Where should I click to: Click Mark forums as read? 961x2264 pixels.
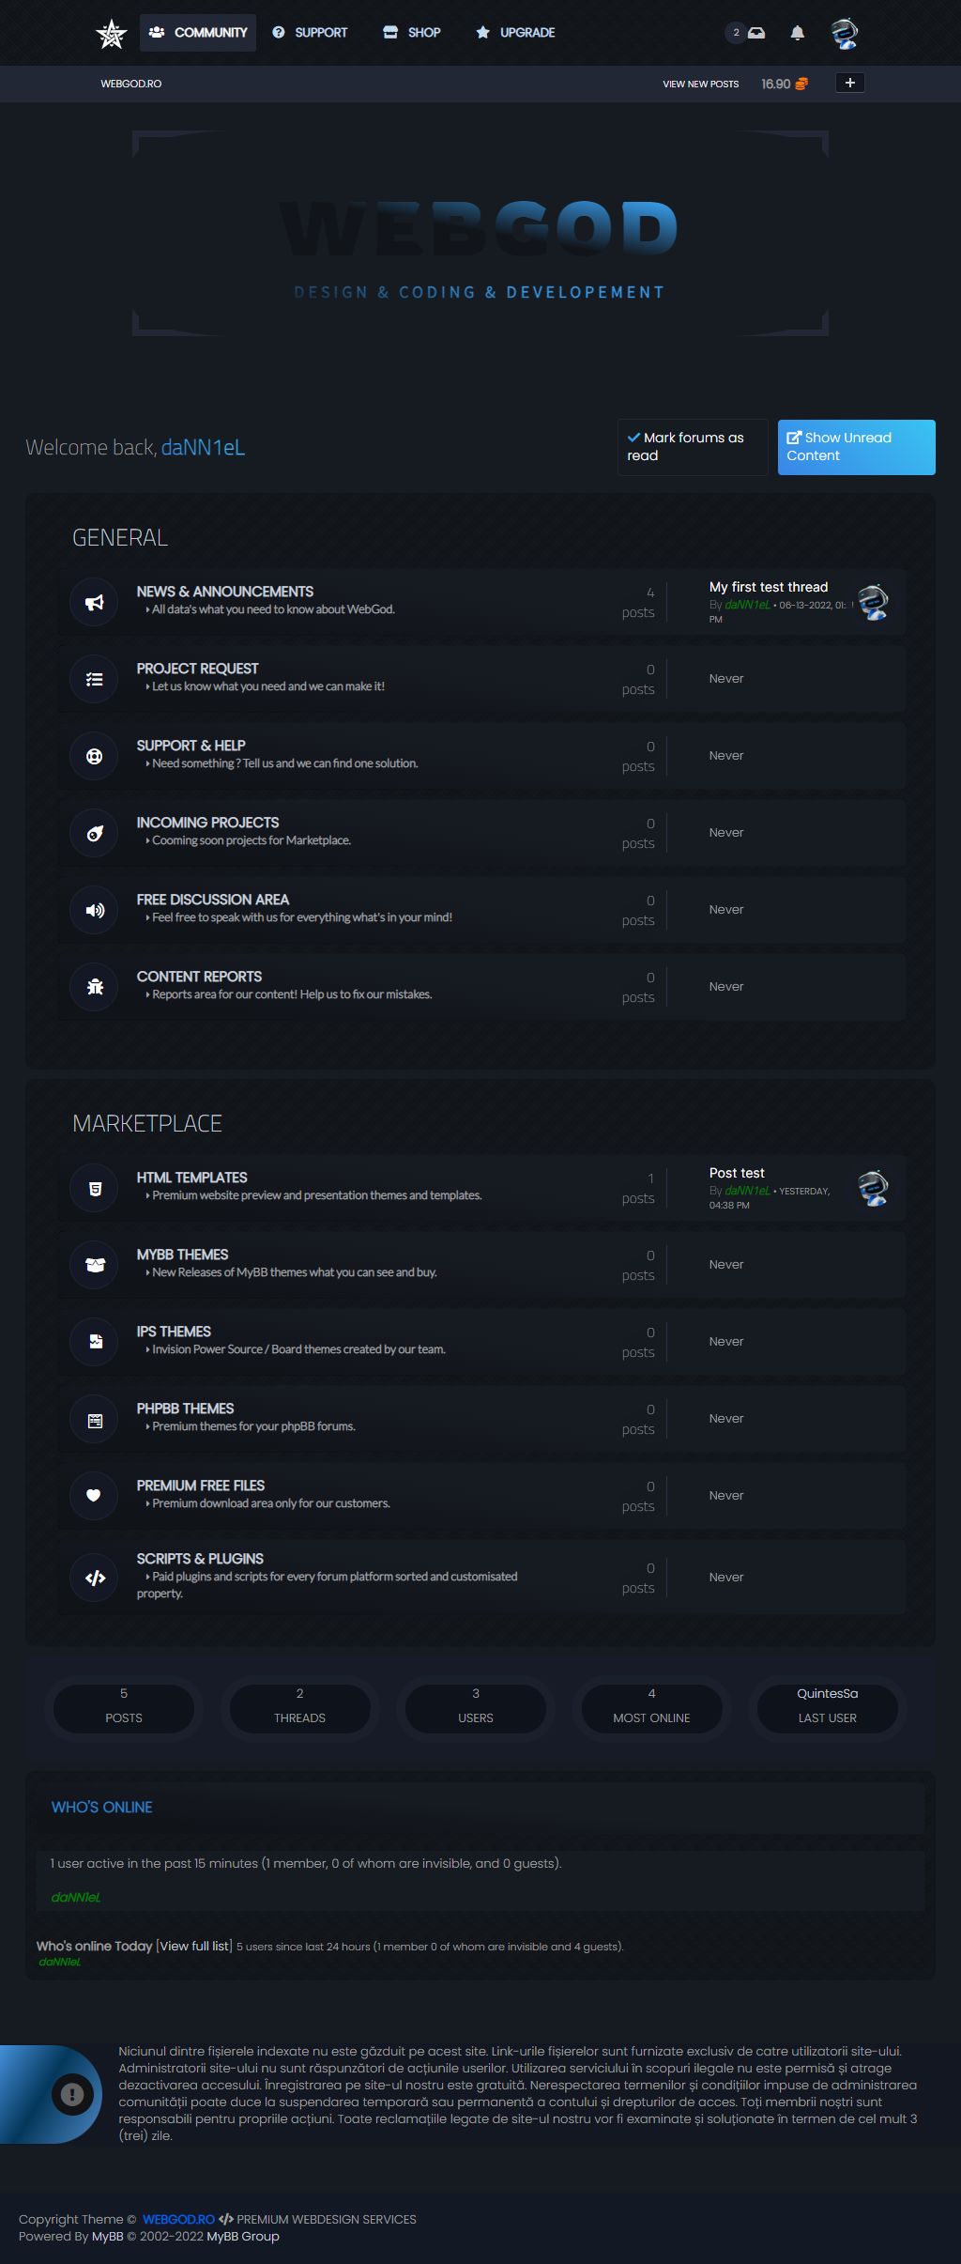tap(693, 447)
